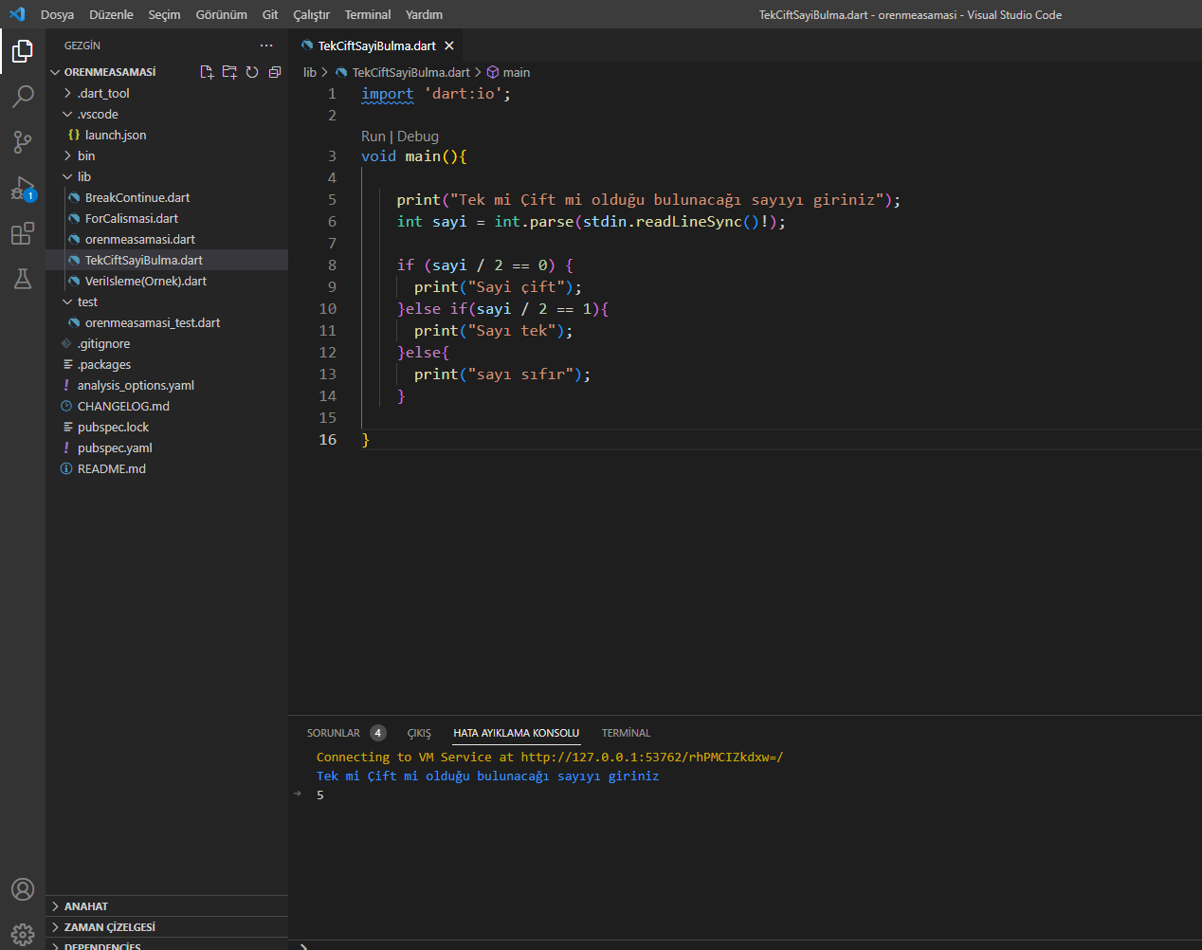Expand the ANAHAT section
Viewport: 1202px width, 950px height.
click(x=85, y=906)
